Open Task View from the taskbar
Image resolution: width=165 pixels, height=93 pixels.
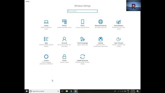(x=62, y=91)
